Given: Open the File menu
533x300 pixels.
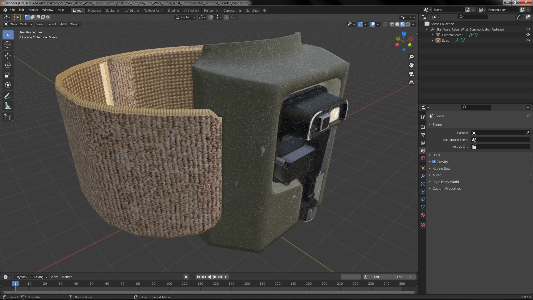Looking at the screenshot, I should [x=12, y=10].
